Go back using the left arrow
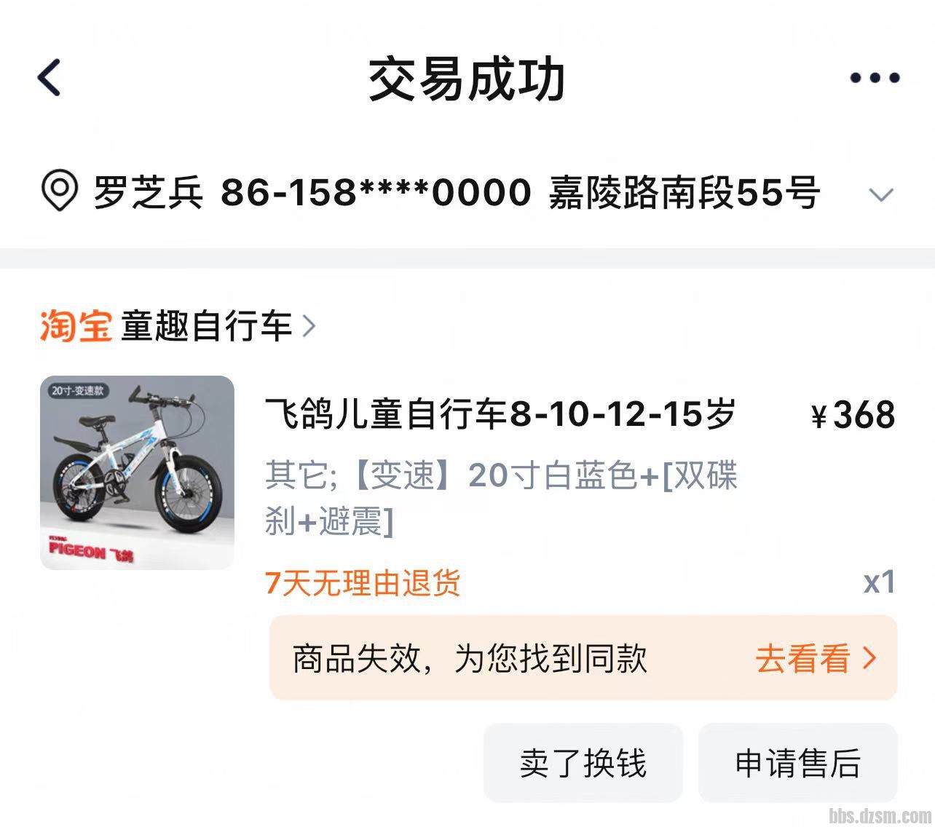Viewport: 935px width, 827px height. 49,78
